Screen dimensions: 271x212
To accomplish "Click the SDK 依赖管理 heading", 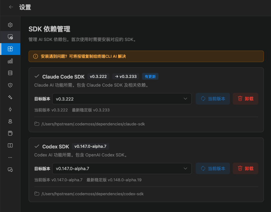I will 49,29.
